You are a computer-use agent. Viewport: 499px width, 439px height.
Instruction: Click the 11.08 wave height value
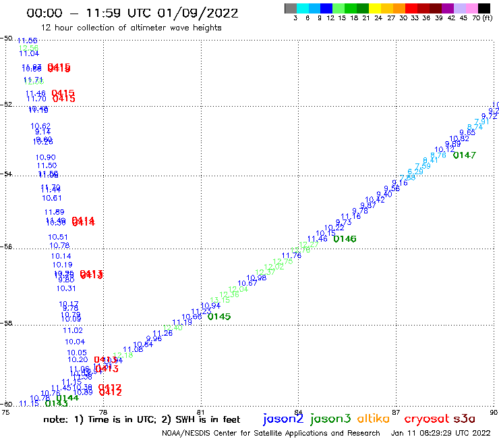[x=133, y=349]
